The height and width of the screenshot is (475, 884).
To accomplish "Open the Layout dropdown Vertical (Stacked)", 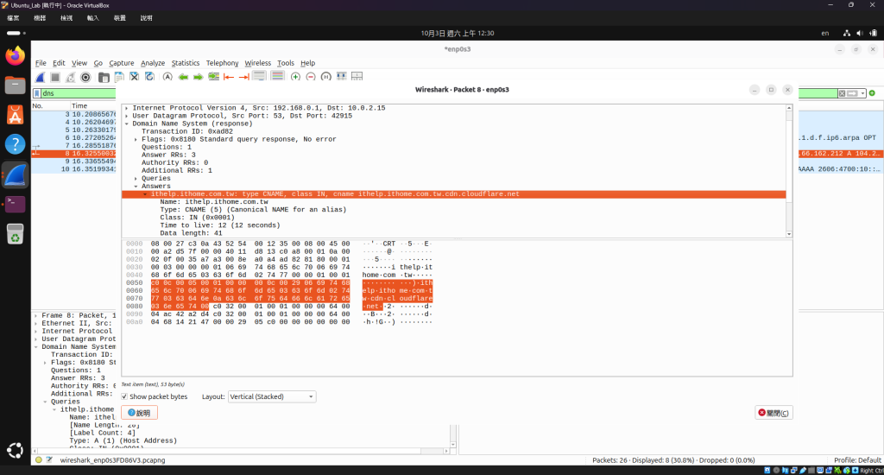I will coord(272,396).
